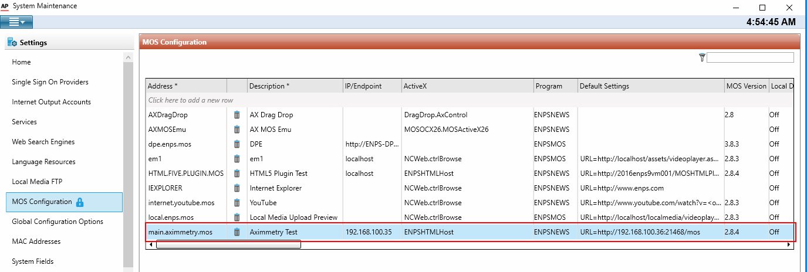Open Single Sign On Providers settings
Viewport: 807px width, 272px height.
[x=50, y=82]
